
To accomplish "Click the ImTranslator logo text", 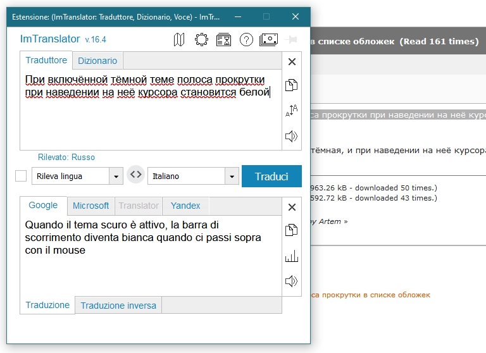I will click(50, 39).
